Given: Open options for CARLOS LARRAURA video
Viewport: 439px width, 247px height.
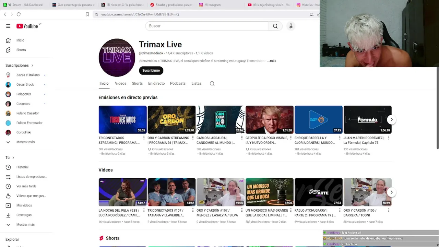Looking at the screenshot, I should click(242, 138).
